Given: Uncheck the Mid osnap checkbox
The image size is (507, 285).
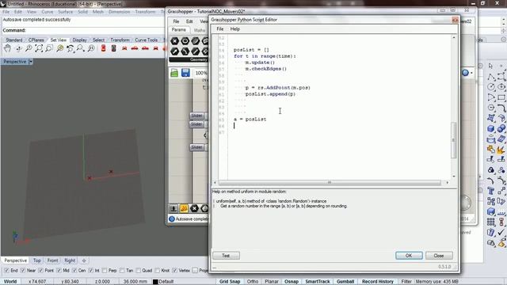Looking at the screenshot, I should [x=59, y=271].
